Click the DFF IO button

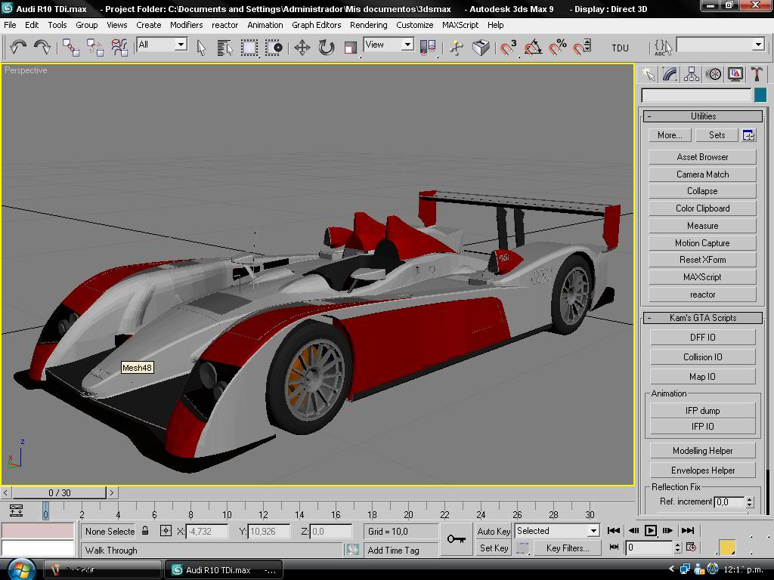coord(702,338)
